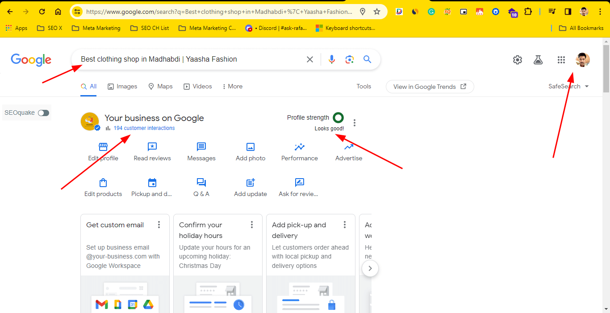Open Google account profile picture
Screen dimensions: 610x313
tap(583, 60)
